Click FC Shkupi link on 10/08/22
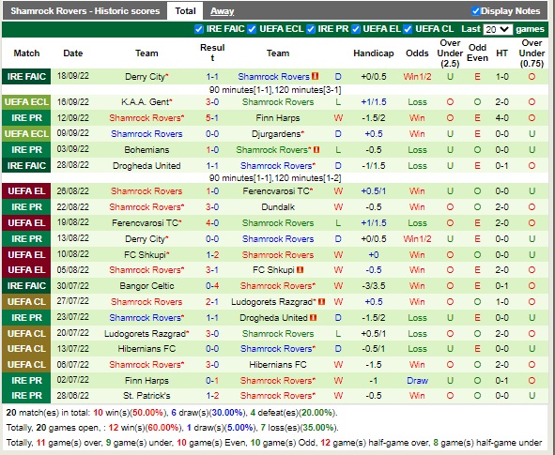The width and height of the screenshot is (555, 455). [146, 254]
